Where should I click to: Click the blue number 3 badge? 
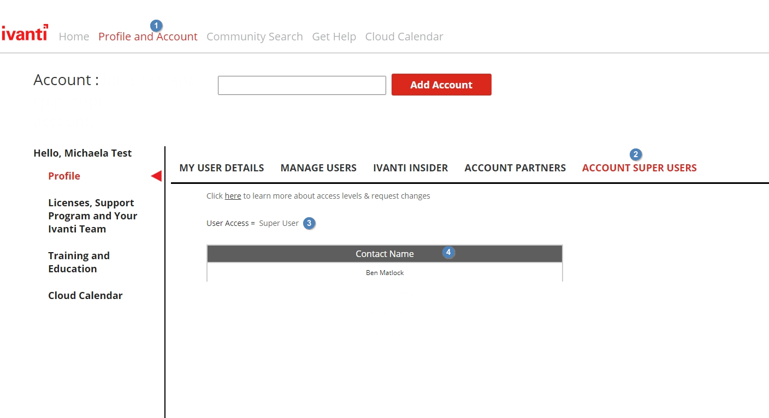click(x=309, y=223)
